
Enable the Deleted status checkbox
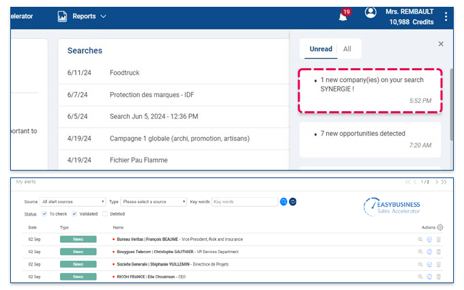(x=104, y=214)
